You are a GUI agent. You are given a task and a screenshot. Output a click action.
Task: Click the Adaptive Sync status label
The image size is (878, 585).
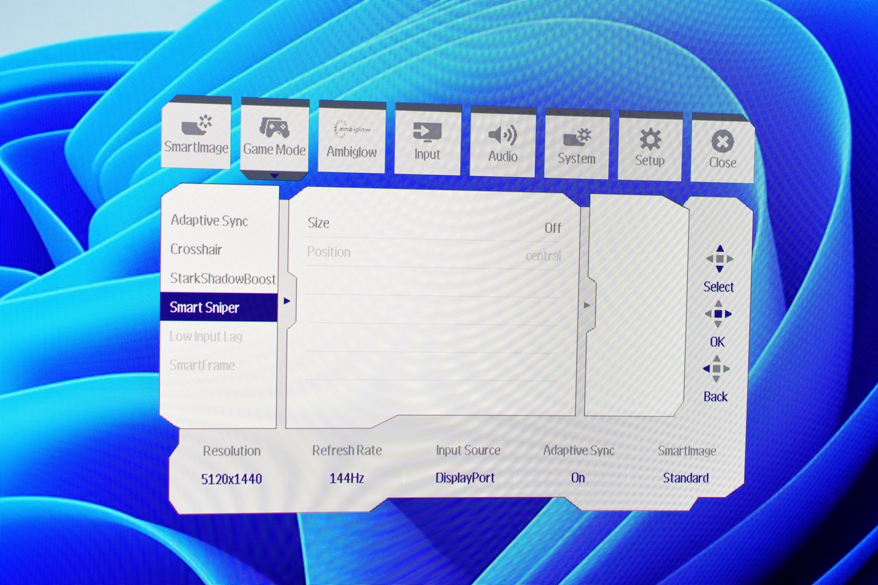click(579, 450)
